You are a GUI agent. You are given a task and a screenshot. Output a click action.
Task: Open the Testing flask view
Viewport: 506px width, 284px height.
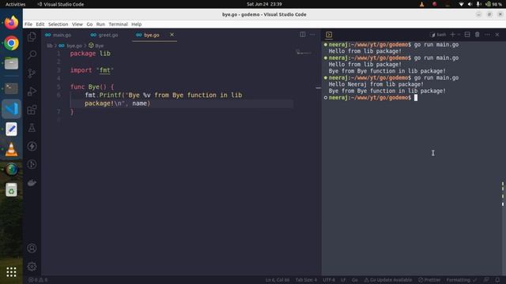[32, 128]
